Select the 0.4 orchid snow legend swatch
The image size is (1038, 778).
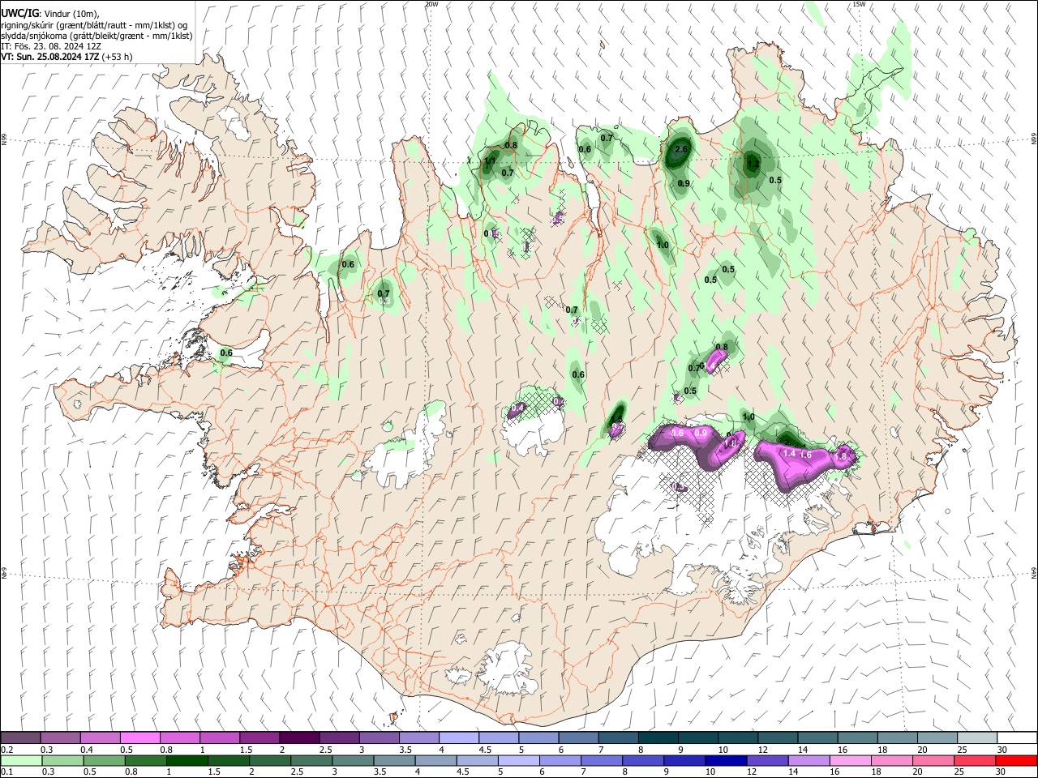coord(100,737)
